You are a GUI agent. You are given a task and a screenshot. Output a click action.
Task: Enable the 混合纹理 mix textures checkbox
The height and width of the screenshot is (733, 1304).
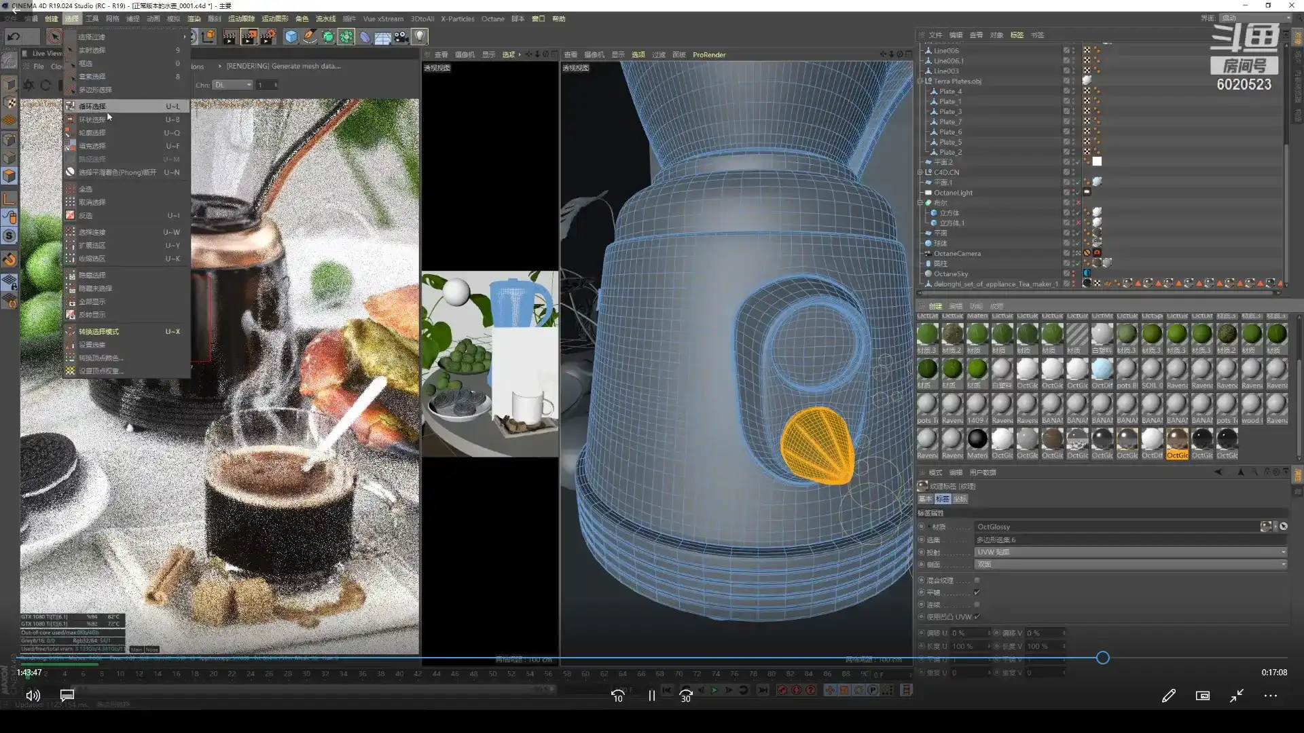point(977,580)
